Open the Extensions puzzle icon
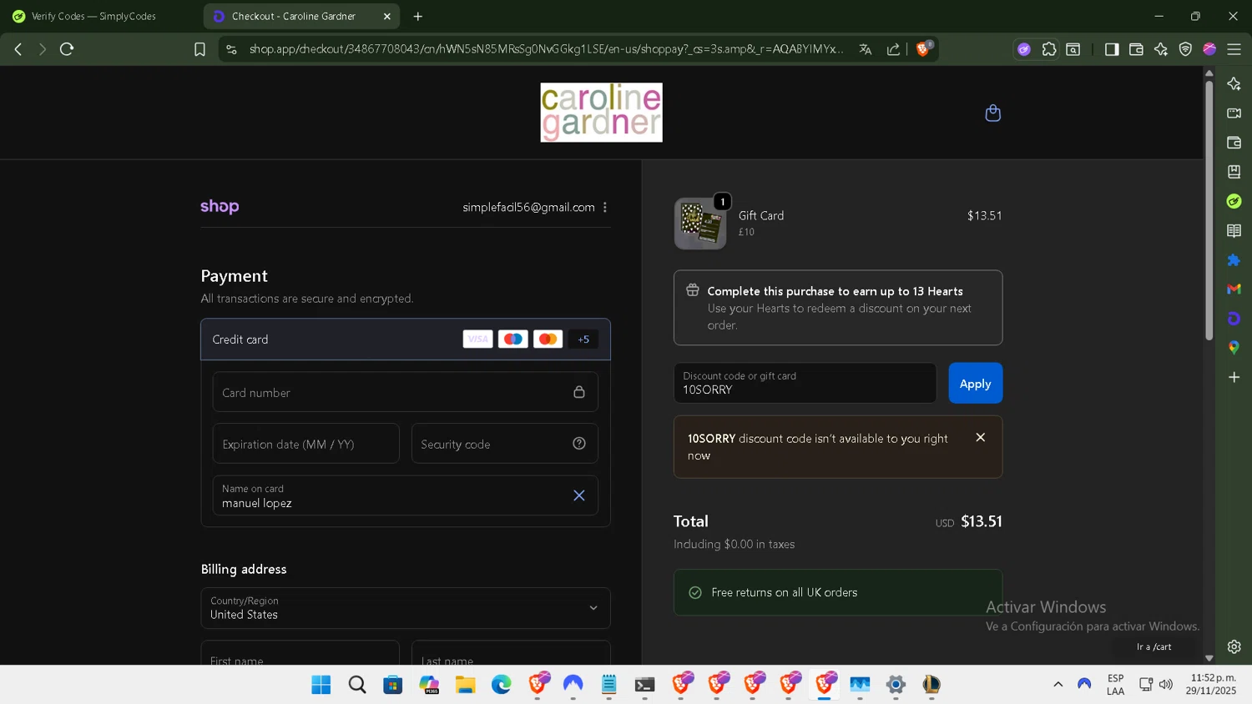1252x704 pixels. click(x=1049, y=49)
